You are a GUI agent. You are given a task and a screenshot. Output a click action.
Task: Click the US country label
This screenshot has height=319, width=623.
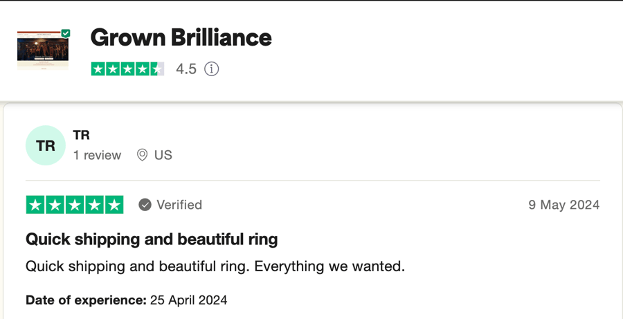tap(163, 155)
